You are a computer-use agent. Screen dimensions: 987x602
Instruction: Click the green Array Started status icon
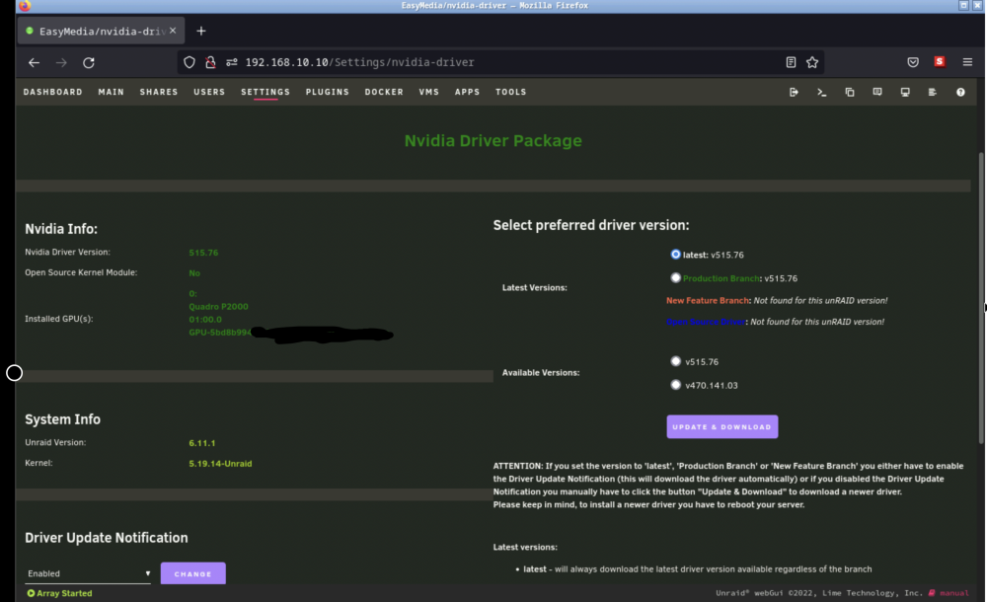[x=31, y=593]
